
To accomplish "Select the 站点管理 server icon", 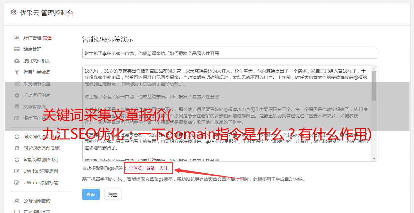I will pos(17,49).
